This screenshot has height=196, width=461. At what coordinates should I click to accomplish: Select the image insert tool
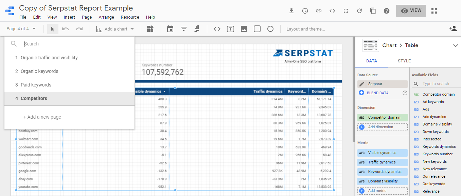pyautogui.click(x=244, y=29)
